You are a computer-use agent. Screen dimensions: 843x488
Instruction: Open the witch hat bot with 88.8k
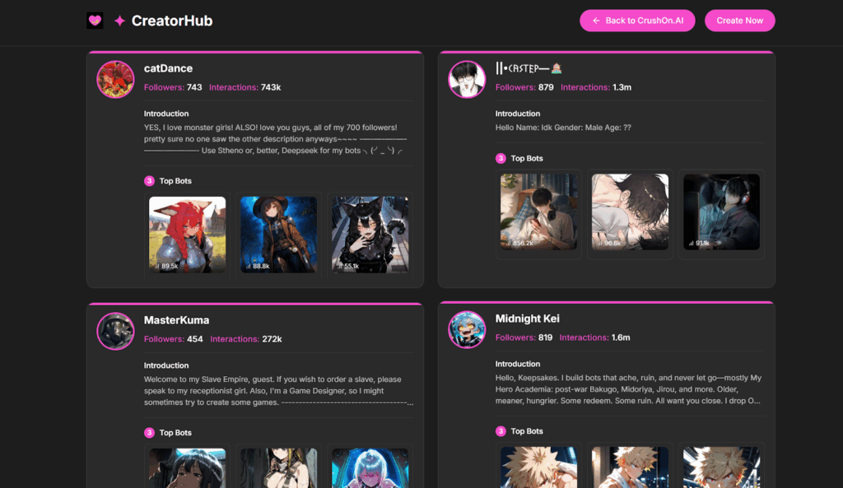click(x=278, y=235)
